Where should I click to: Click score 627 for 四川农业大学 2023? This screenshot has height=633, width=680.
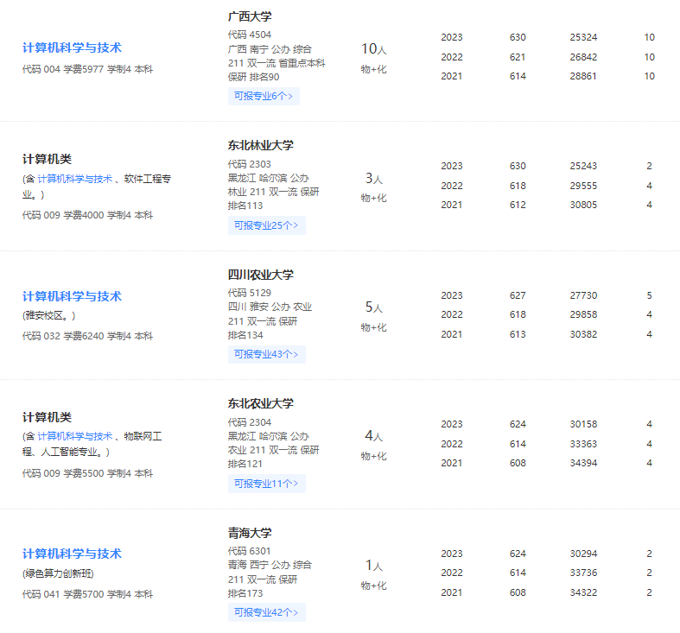[518, 295]
